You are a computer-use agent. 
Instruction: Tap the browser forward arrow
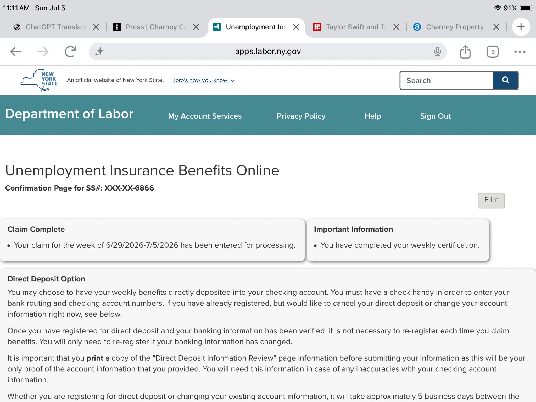43,52
